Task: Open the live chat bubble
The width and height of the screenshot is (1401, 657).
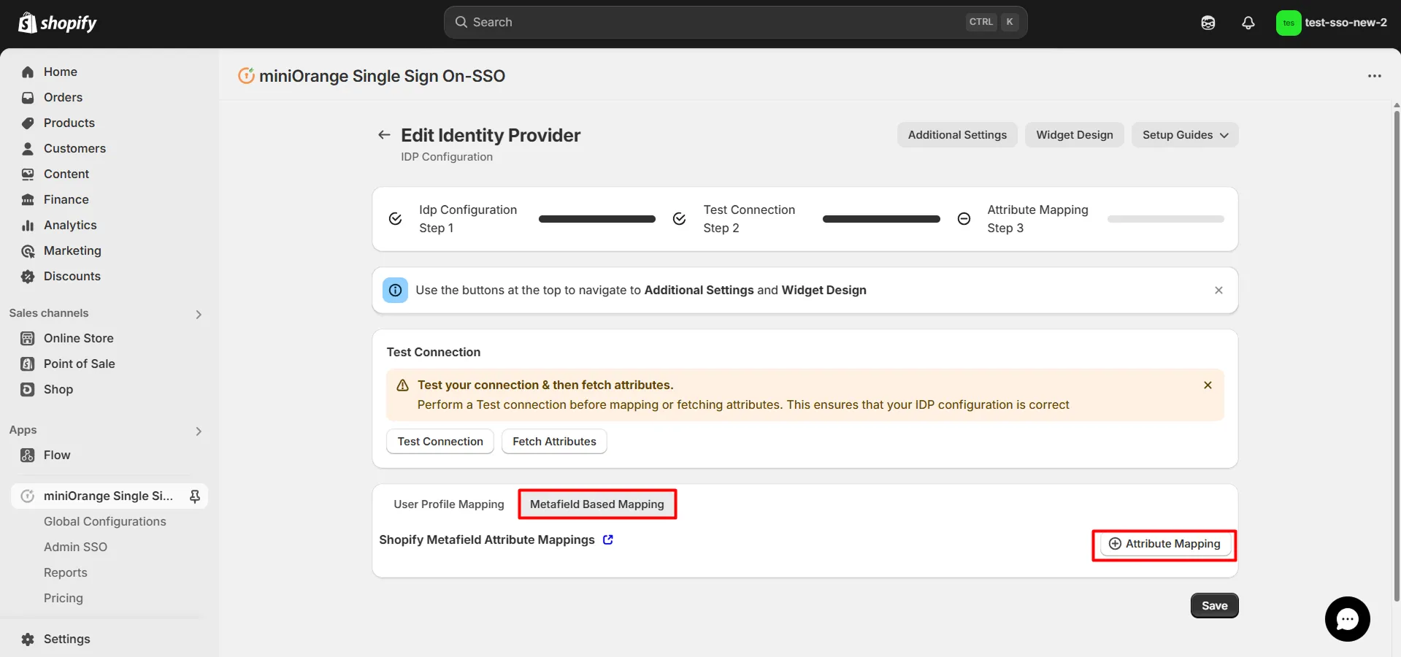Action: 1347,619
